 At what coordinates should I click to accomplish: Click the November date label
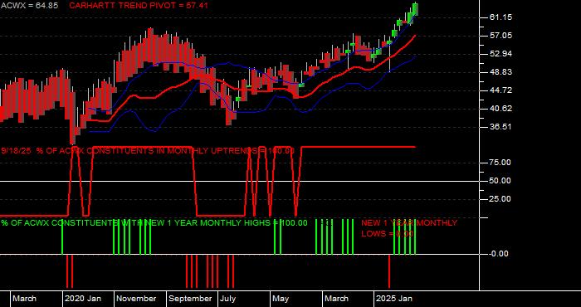click(x=137, y=299)
